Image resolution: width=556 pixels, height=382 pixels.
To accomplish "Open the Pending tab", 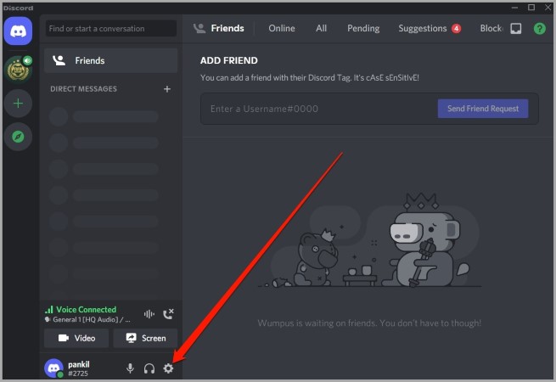I will tap(363, 28).
